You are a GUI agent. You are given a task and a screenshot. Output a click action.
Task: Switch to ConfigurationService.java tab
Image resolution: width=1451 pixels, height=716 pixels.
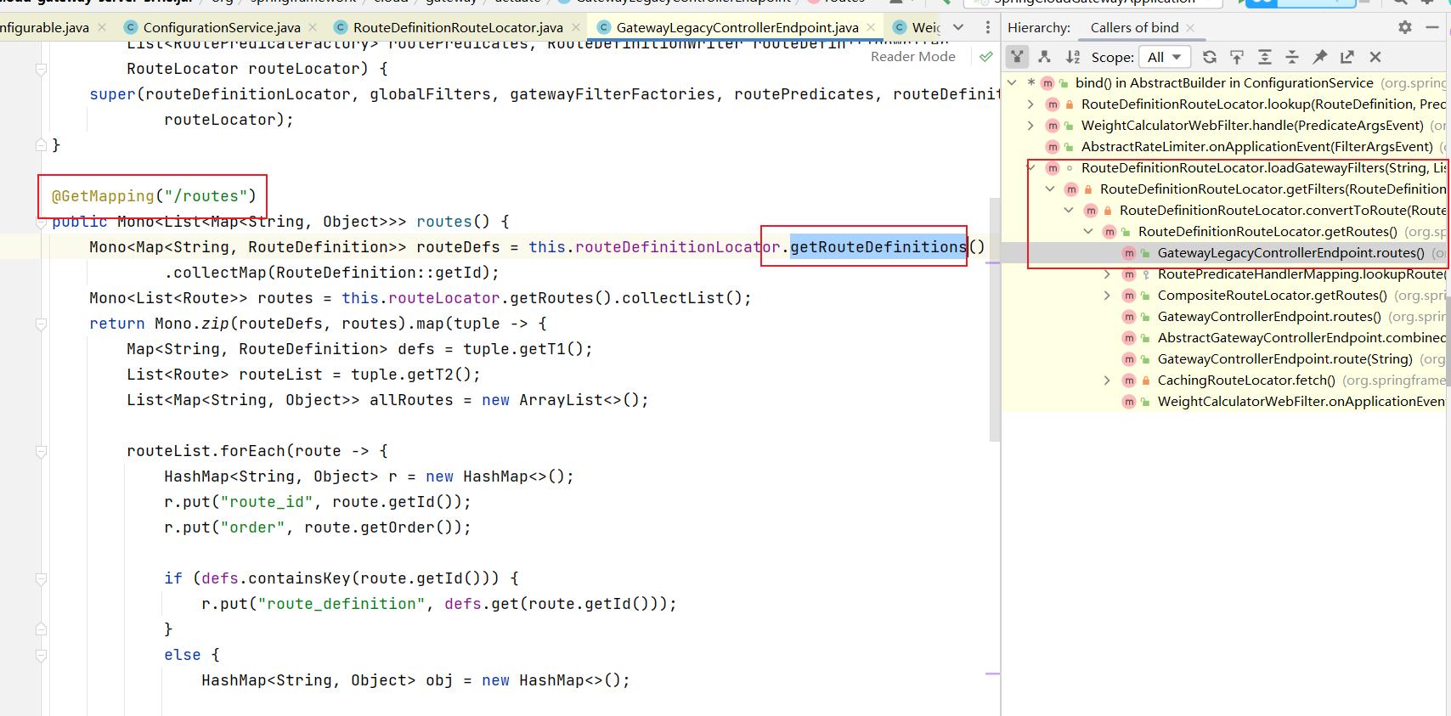[221, 27]
